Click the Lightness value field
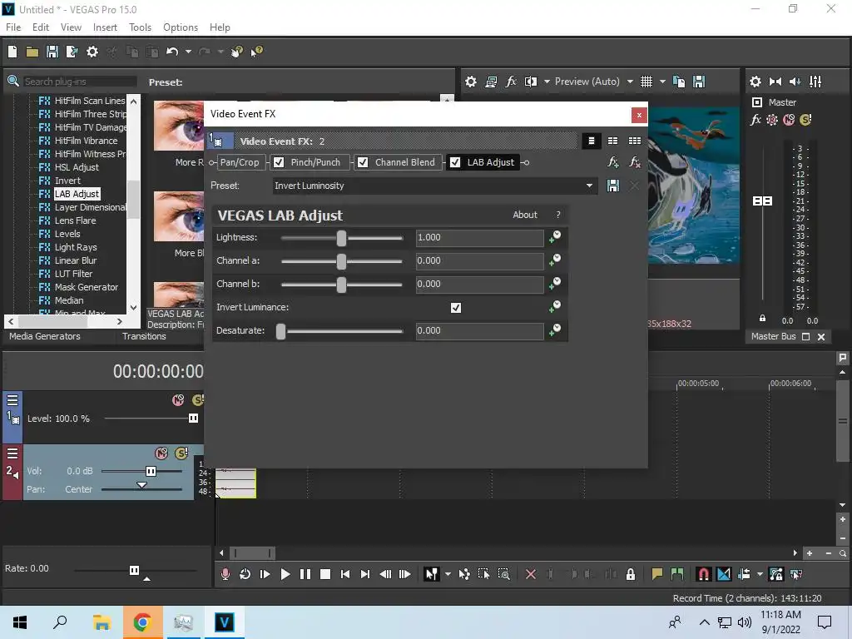The width and height of the screenshot is (852, 639). click(479, 238)
